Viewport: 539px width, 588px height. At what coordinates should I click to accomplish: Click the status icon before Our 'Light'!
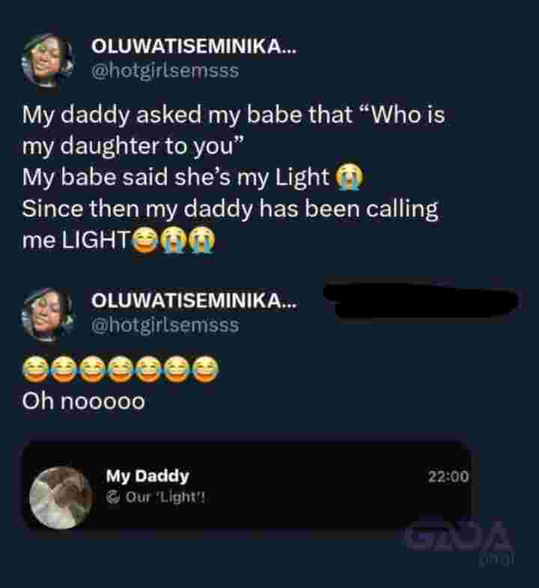113,497
